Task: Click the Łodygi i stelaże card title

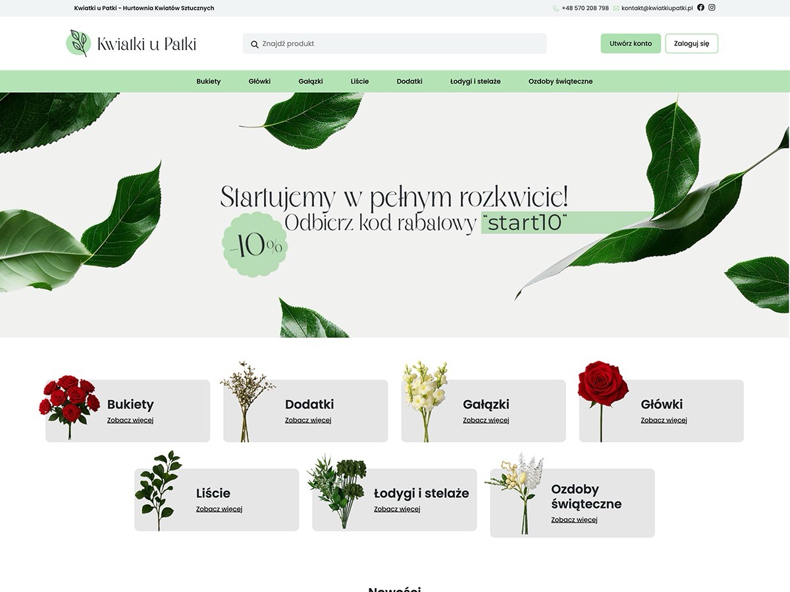Action: pyautogui.click(x=421, y=493)
